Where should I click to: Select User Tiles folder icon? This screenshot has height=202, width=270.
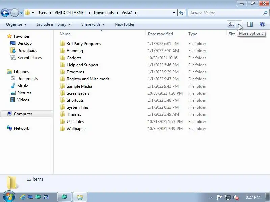[x=63, y=121]
